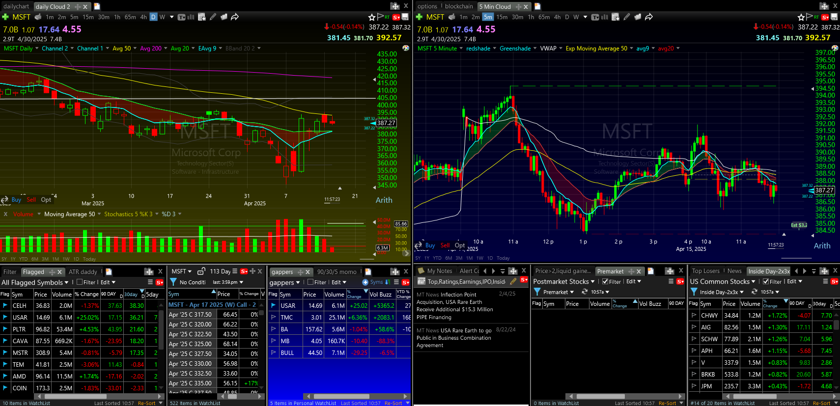Viewport: 840px width, 406px height.
Task: Click Opt button on daily chart
Action: tap(46, 200)
